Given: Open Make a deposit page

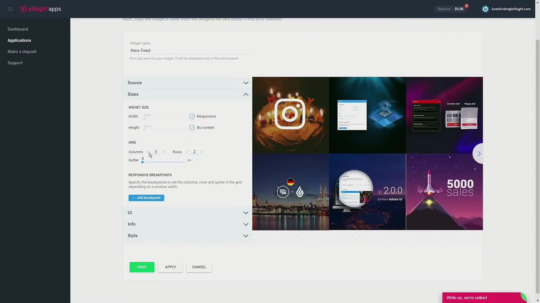Looking at the screenshot, I should 22,51.
